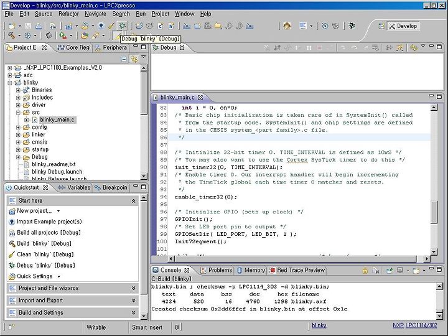Click the Import example project bulb icon in toolbar

tap(101, 26)
